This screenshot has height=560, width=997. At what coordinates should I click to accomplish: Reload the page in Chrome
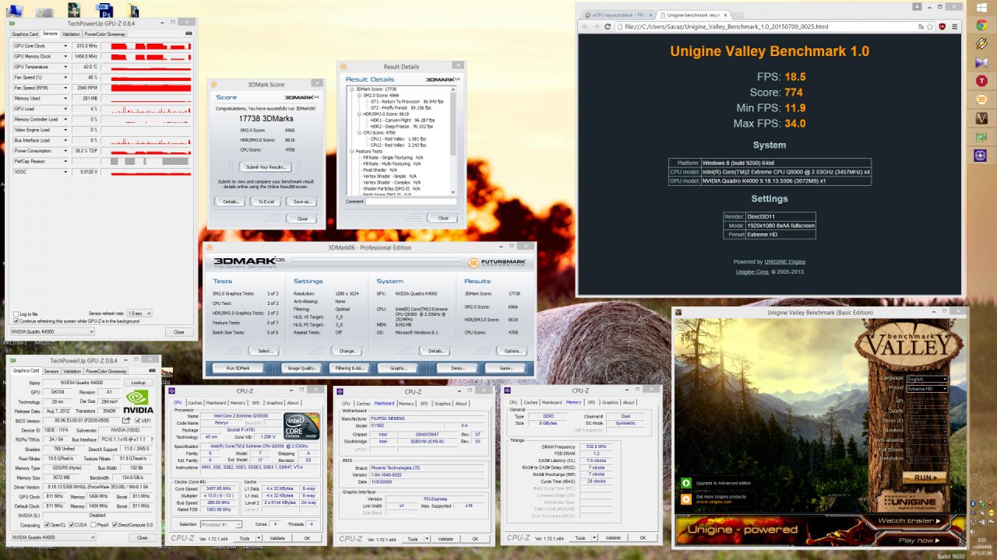click(607, 26)
